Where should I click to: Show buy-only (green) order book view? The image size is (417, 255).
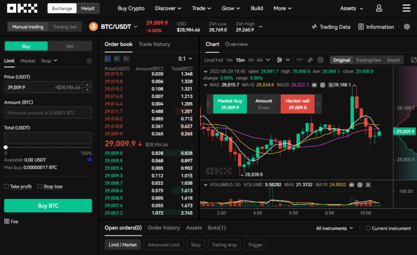coord(117,59)
